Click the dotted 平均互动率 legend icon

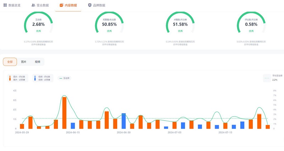tap(267, 78)
